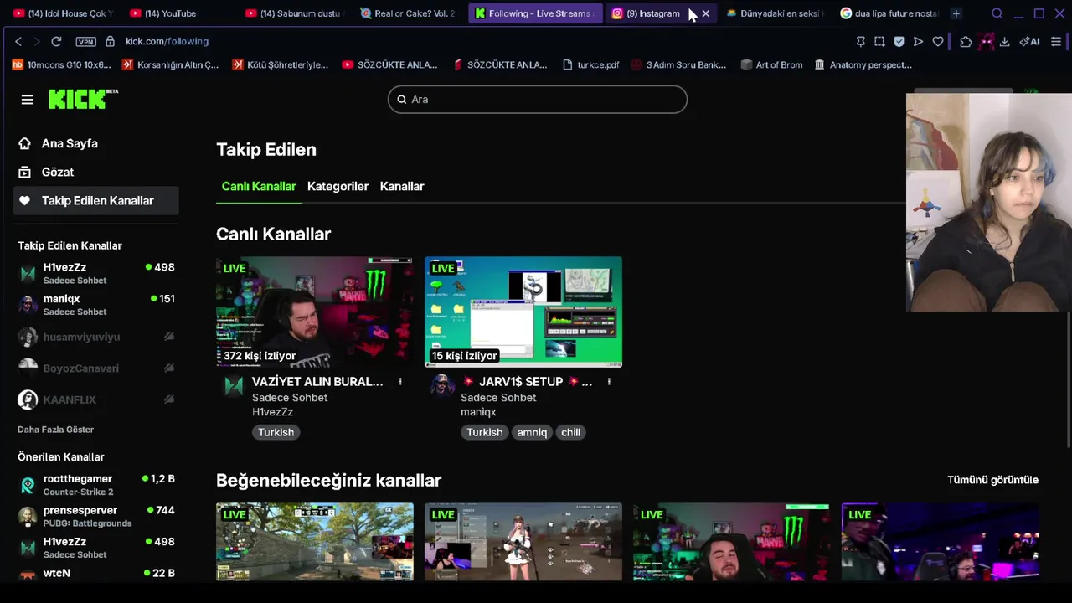Open maniqx in followed channels list

click(96, 305)
